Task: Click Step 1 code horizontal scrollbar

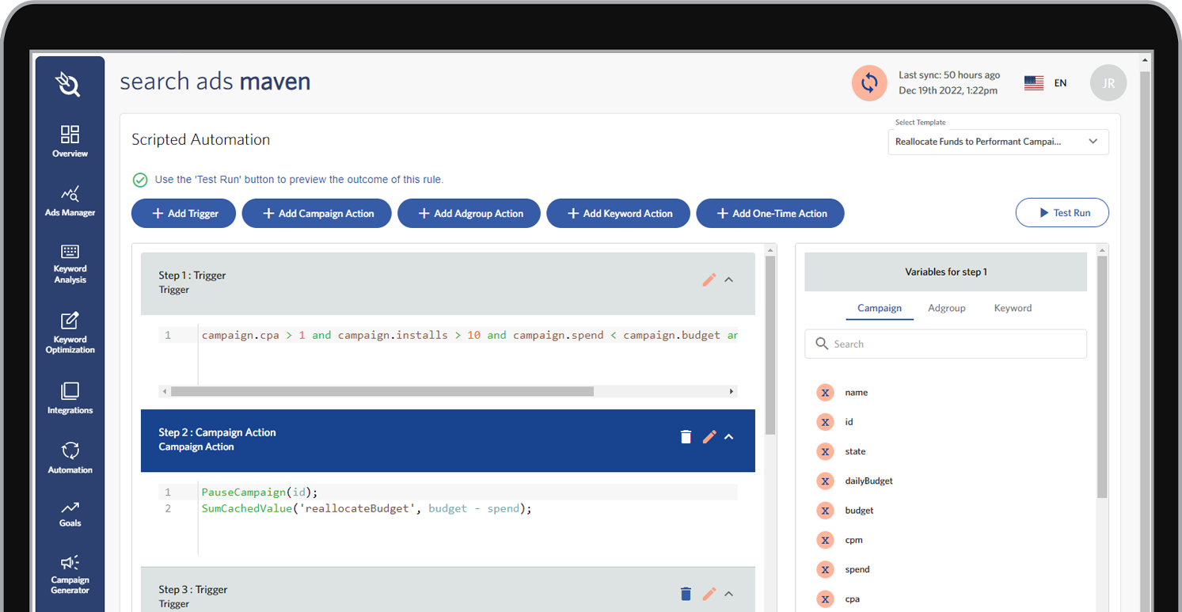Action: click(x=382, y=391)
